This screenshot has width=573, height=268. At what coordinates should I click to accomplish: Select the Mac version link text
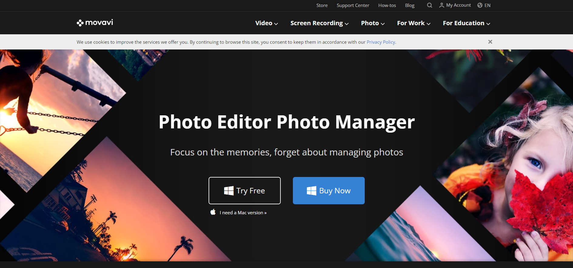[x=243, y=213]
